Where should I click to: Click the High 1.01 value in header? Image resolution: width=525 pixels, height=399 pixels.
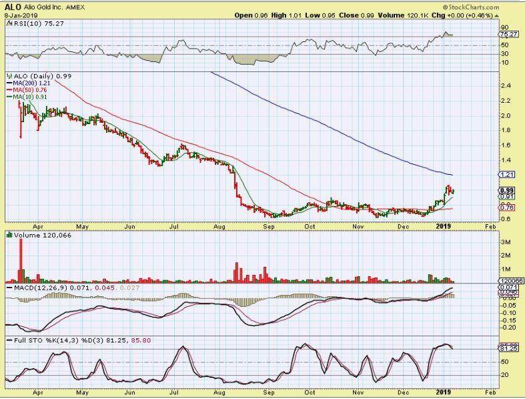pos(286,15)
